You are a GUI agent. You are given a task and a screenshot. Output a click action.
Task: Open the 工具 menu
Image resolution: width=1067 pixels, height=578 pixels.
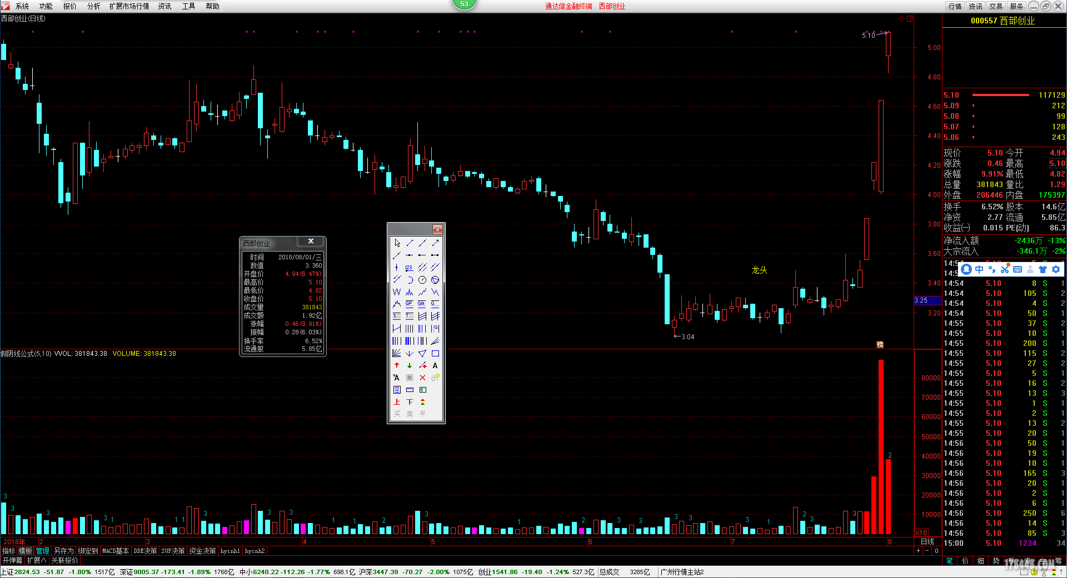click(x=189, y=6)
